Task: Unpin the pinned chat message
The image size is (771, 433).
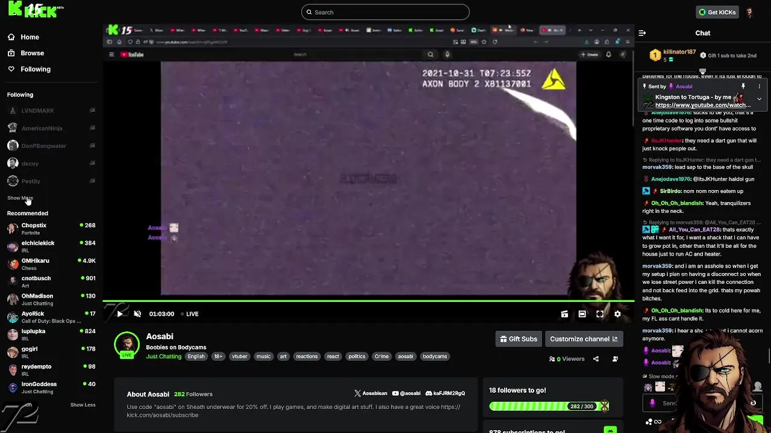Action: (743, 86)
